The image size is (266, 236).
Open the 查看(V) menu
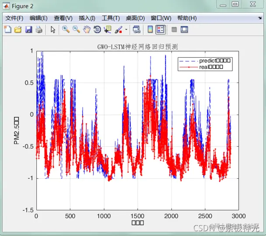coord(63,18)
